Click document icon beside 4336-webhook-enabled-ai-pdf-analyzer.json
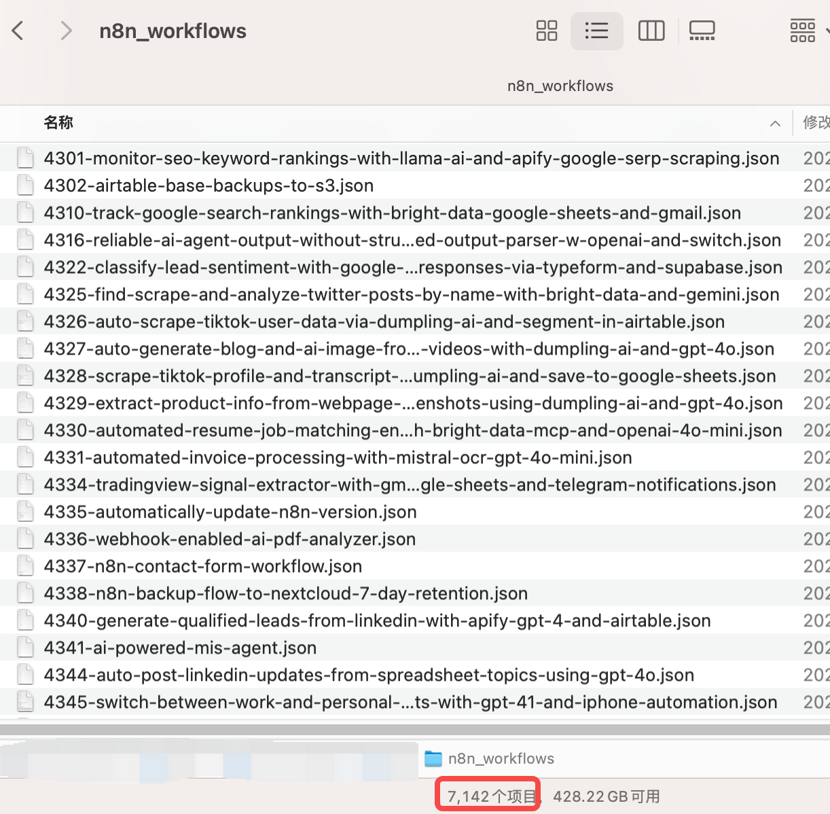 pos(25,538)
